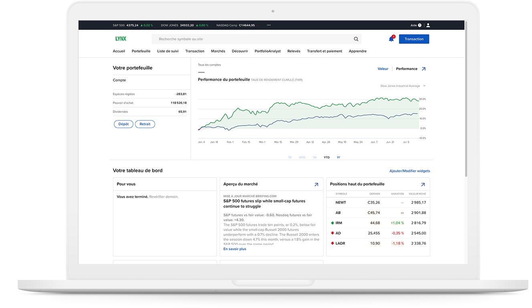Open the Découvrir menu
This screenshot has height=308, width=532.
[240, 51]
